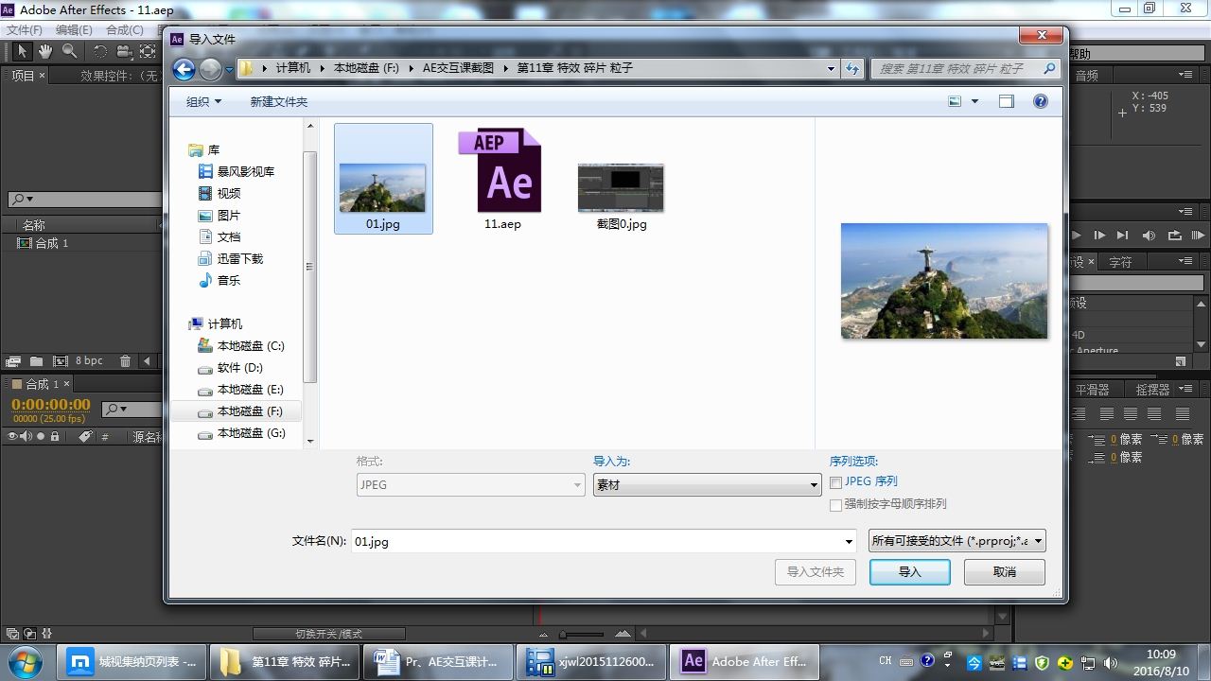1211x681 pixels.
Task: Enable the JPEG 序列 checkbox
Action: [x=836, y=482]
